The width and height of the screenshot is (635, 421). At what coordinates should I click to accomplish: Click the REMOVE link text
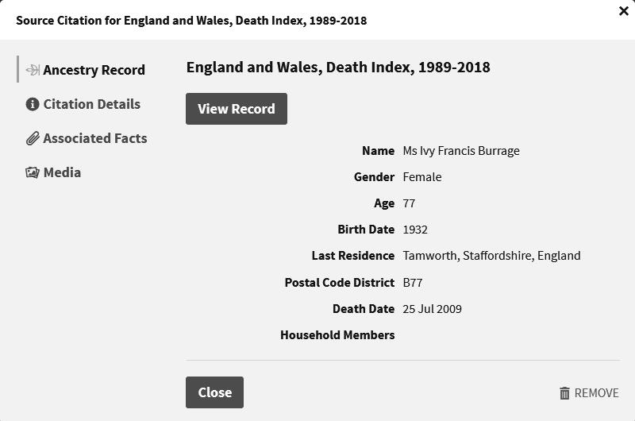596,393
